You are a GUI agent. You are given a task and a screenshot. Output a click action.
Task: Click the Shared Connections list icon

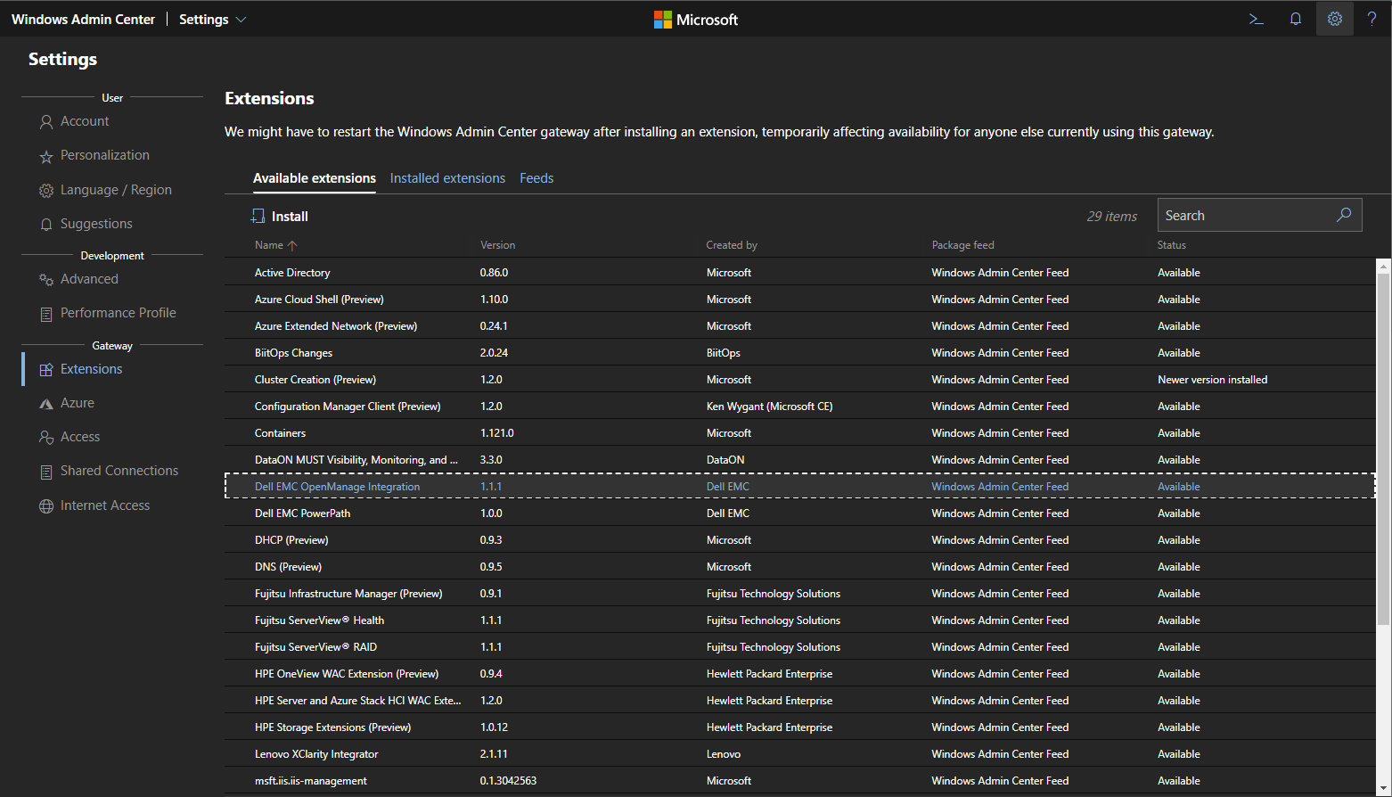pyautogui.click(x=46, y=472)
